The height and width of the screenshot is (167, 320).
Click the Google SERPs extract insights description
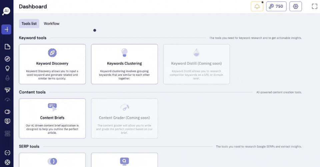[259, 147]
